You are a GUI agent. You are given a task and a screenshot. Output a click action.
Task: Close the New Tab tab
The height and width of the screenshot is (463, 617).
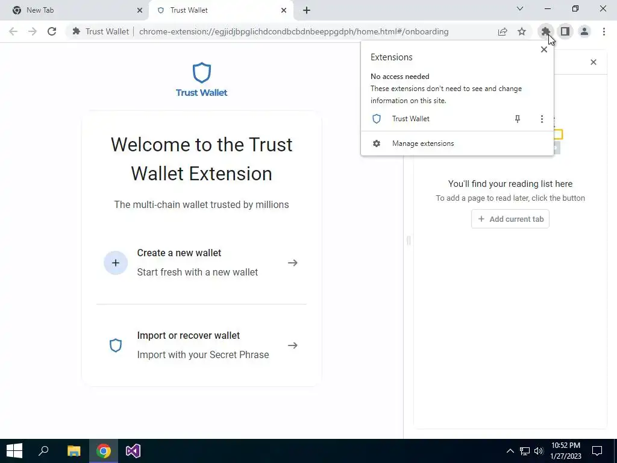(x=140, y=10)
